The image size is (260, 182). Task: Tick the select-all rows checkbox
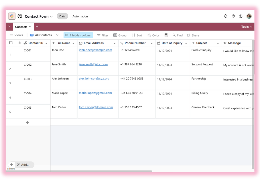(x=11, y=43)
